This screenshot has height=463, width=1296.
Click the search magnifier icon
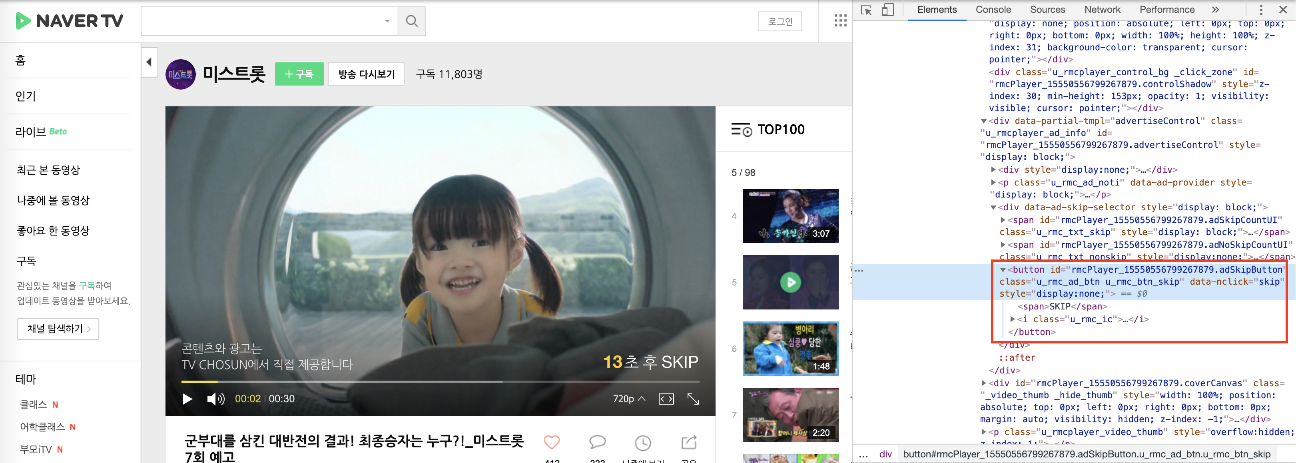(411, 21)
